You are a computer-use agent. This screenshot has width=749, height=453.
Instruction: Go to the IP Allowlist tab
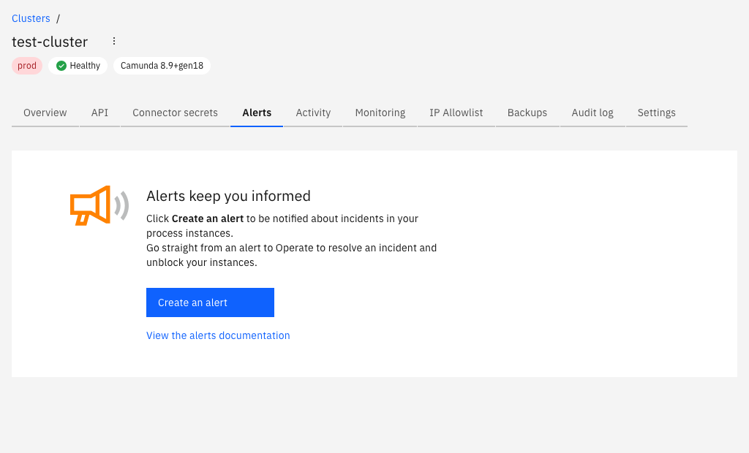(x=456, y=113)
